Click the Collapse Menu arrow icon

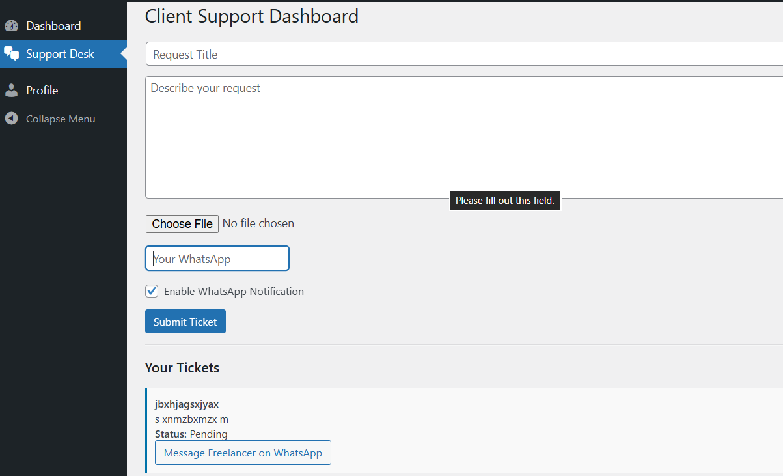point(10,118)
